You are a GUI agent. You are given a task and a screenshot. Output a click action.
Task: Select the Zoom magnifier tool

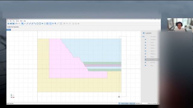click(55, 23)
